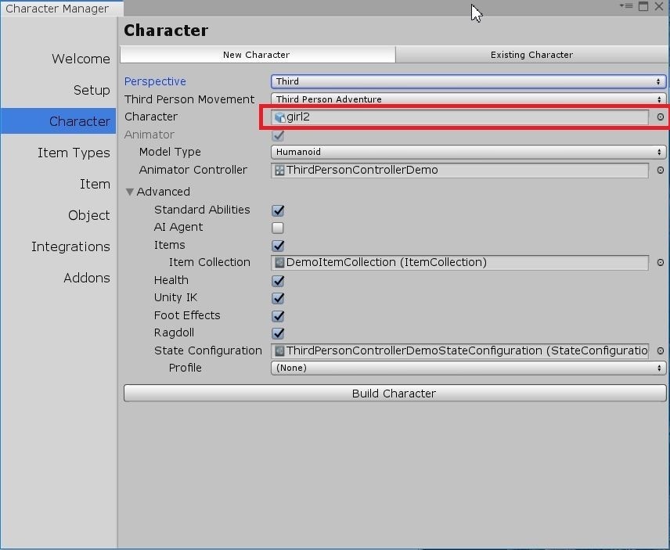
Task: Uncheck the Ragdoll option
Action: coord(277,333)
